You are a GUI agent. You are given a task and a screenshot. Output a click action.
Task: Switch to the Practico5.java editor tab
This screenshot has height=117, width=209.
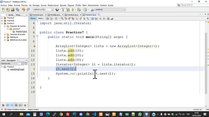coord(72,15)
